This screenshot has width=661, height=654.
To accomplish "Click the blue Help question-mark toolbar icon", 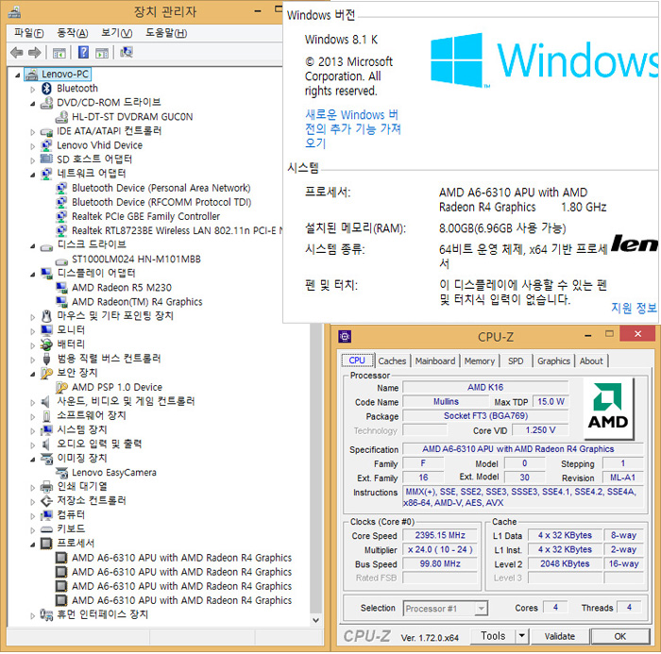I will click(x=83, y=52).
